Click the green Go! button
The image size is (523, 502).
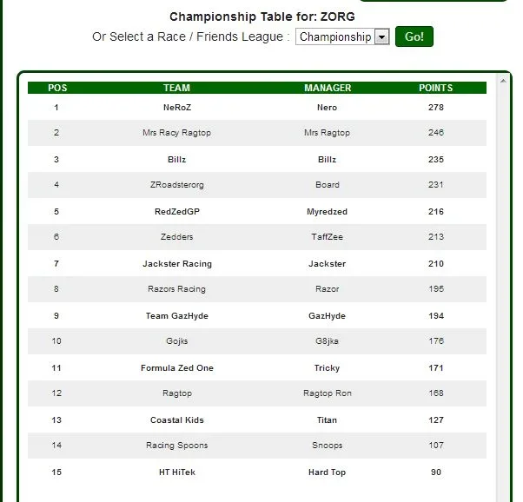[x=414, y=36]
